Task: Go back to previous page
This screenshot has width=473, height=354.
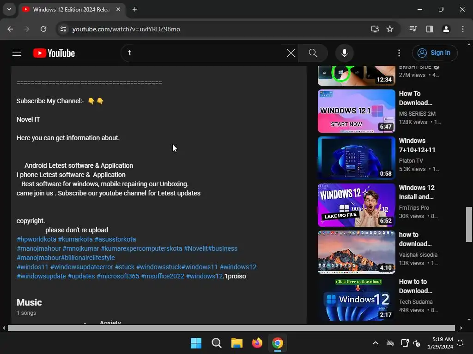Action: click(x=10, y=29)
